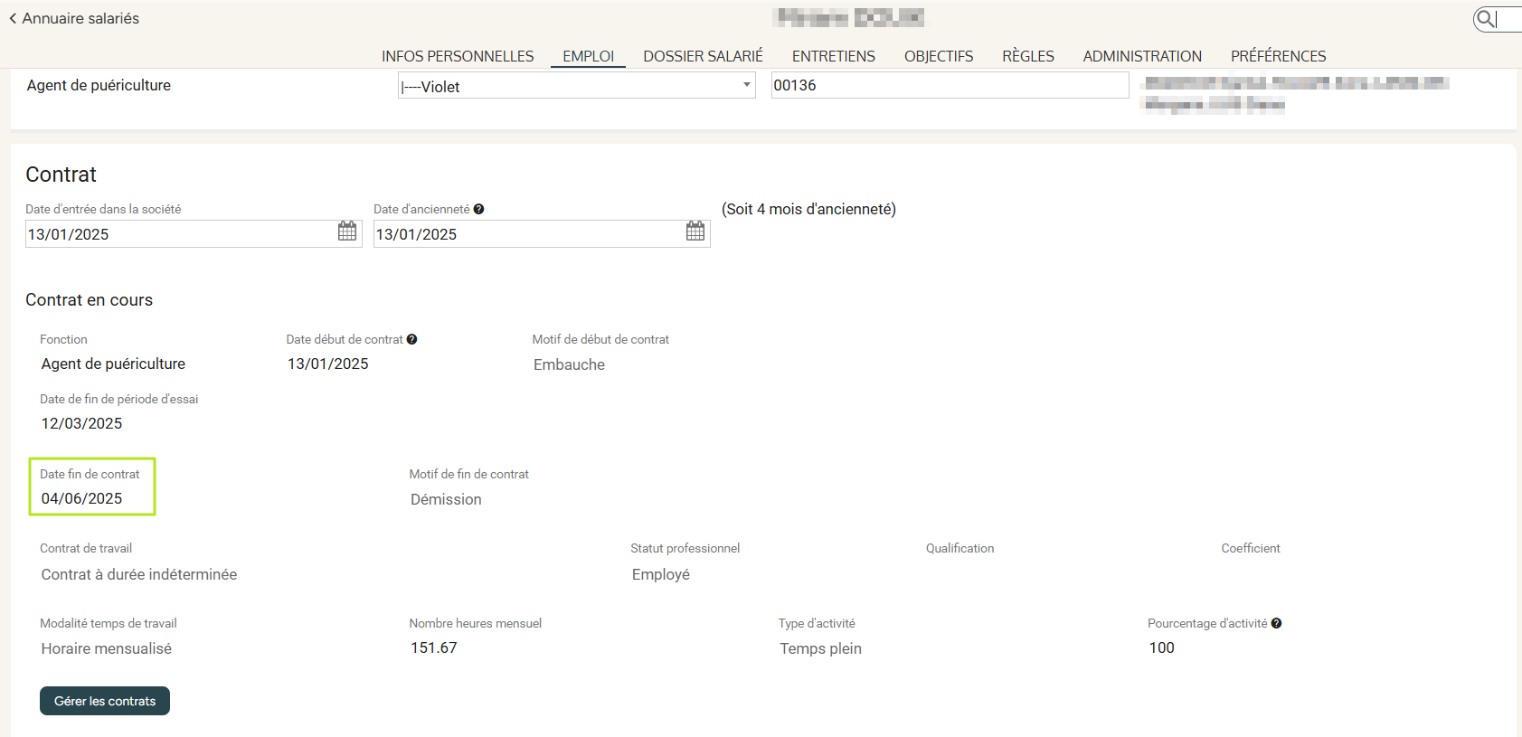Focus the 00136 number input field
The width and height of the screenshot is (1522, 737).
pyautogui.click(x=949, y=85)
